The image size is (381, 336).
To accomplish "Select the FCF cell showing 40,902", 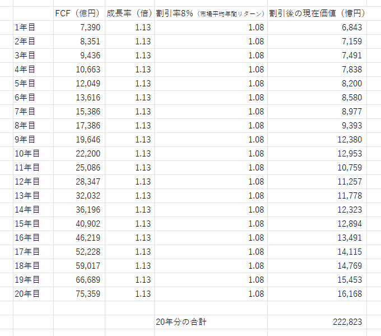I will tap(79, 224).
